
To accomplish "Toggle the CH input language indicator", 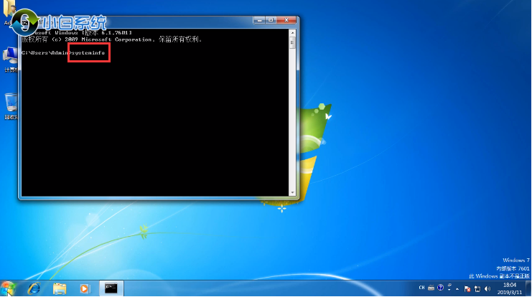I will 421,288.
